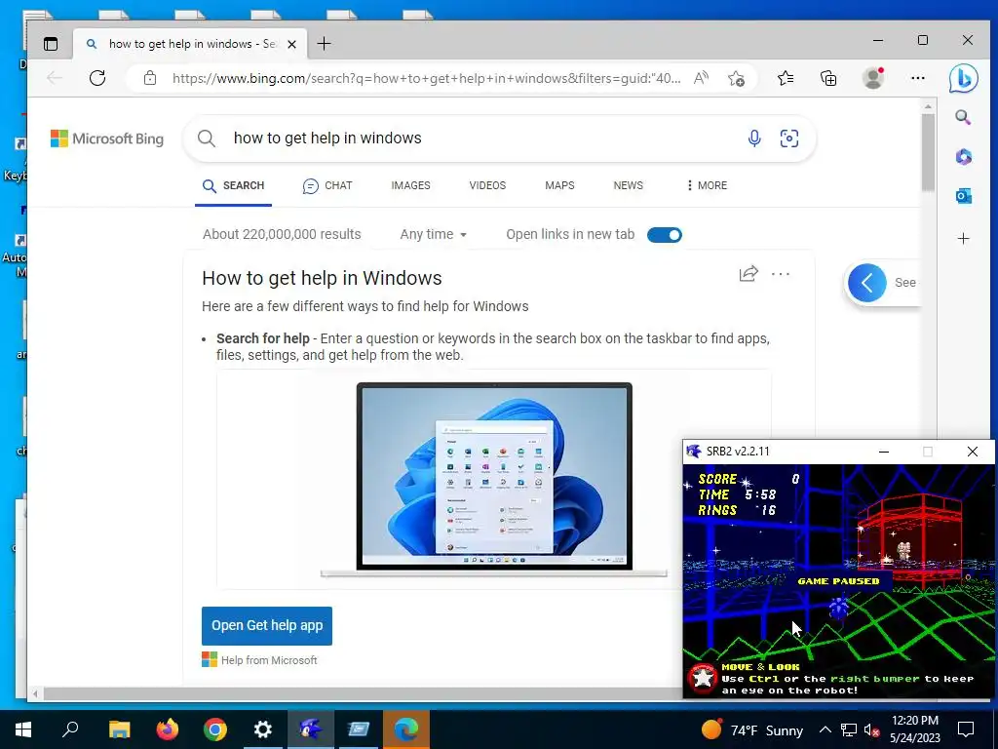998x749 pixels.
Task: Open visual search camera icon
Action: (789, 138)
